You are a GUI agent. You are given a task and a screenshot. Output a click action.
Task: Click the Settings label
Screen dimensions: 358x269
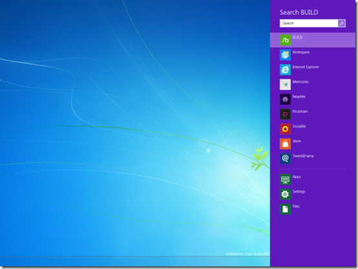click(x=299, y=192)
